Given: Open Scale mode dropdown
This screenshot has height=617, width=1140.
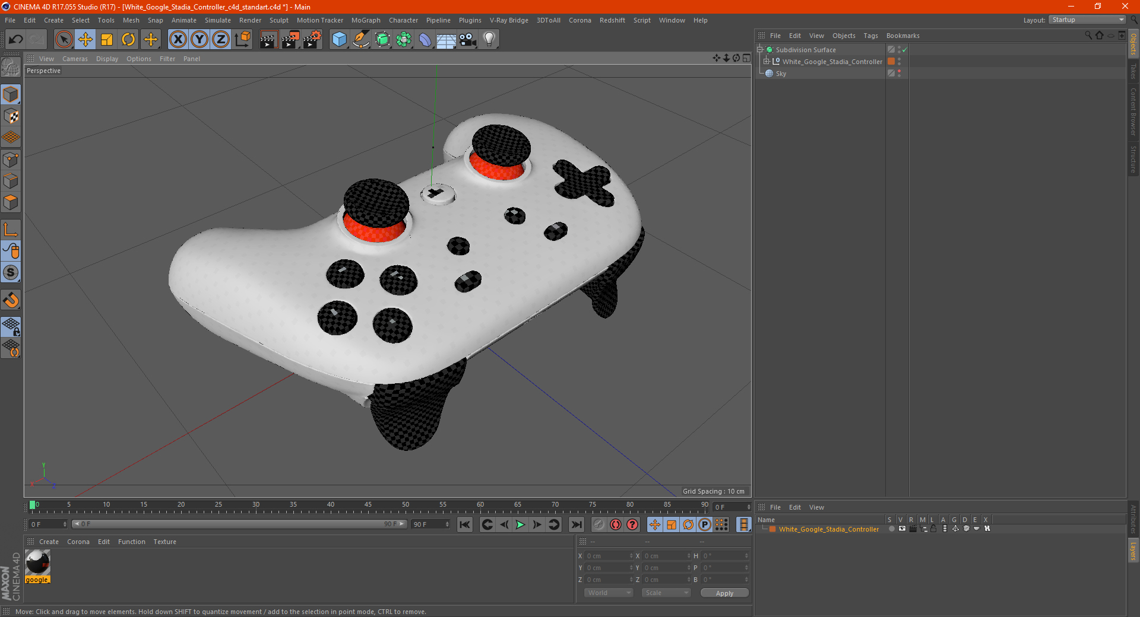Looking at the screenshot, I should 666,593.
